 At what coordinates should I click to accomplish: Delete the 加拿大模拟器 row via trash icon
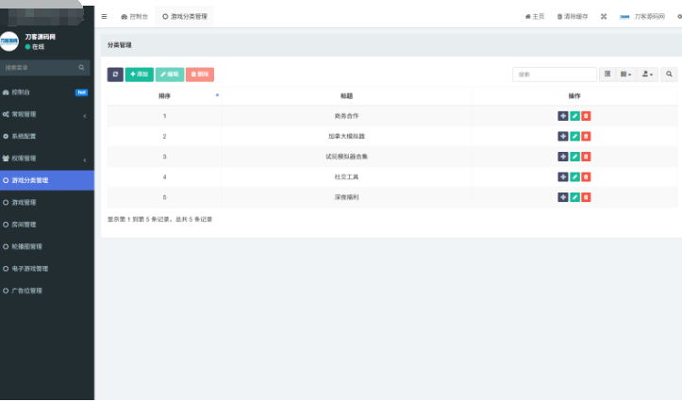[586, 136]
